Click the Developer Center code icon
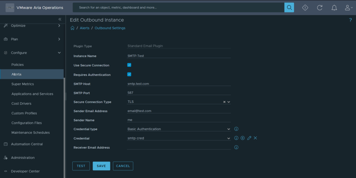The height and width of the screenshot is (178, 356). click(6, 171)
